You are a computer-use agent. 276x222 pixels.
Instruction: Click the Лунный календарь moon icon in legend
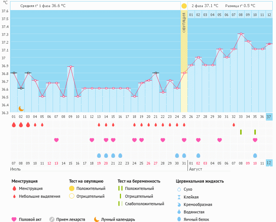pyautogui.click(x=97, y=219)
